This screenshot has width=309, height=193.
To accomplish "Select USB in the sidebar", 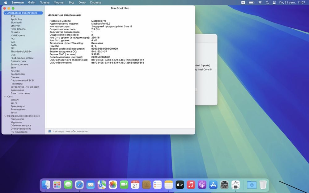I will 13,55.
